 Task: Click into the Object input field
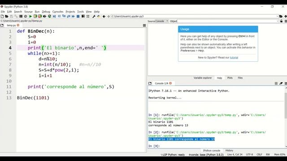(226, 21)
